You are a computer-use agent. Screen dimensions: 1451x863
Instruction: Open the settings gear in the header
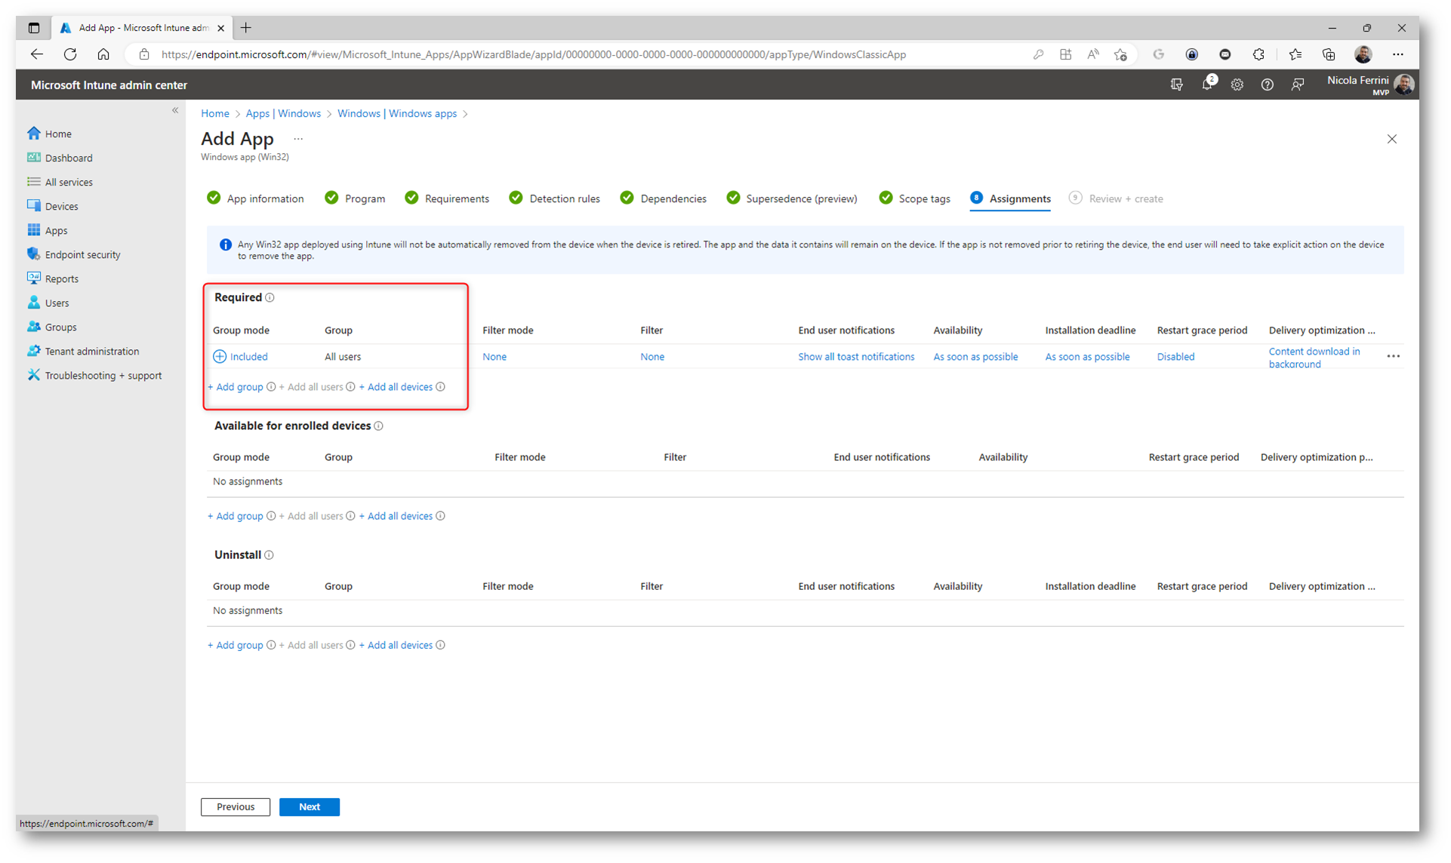tap(1237, 85)
